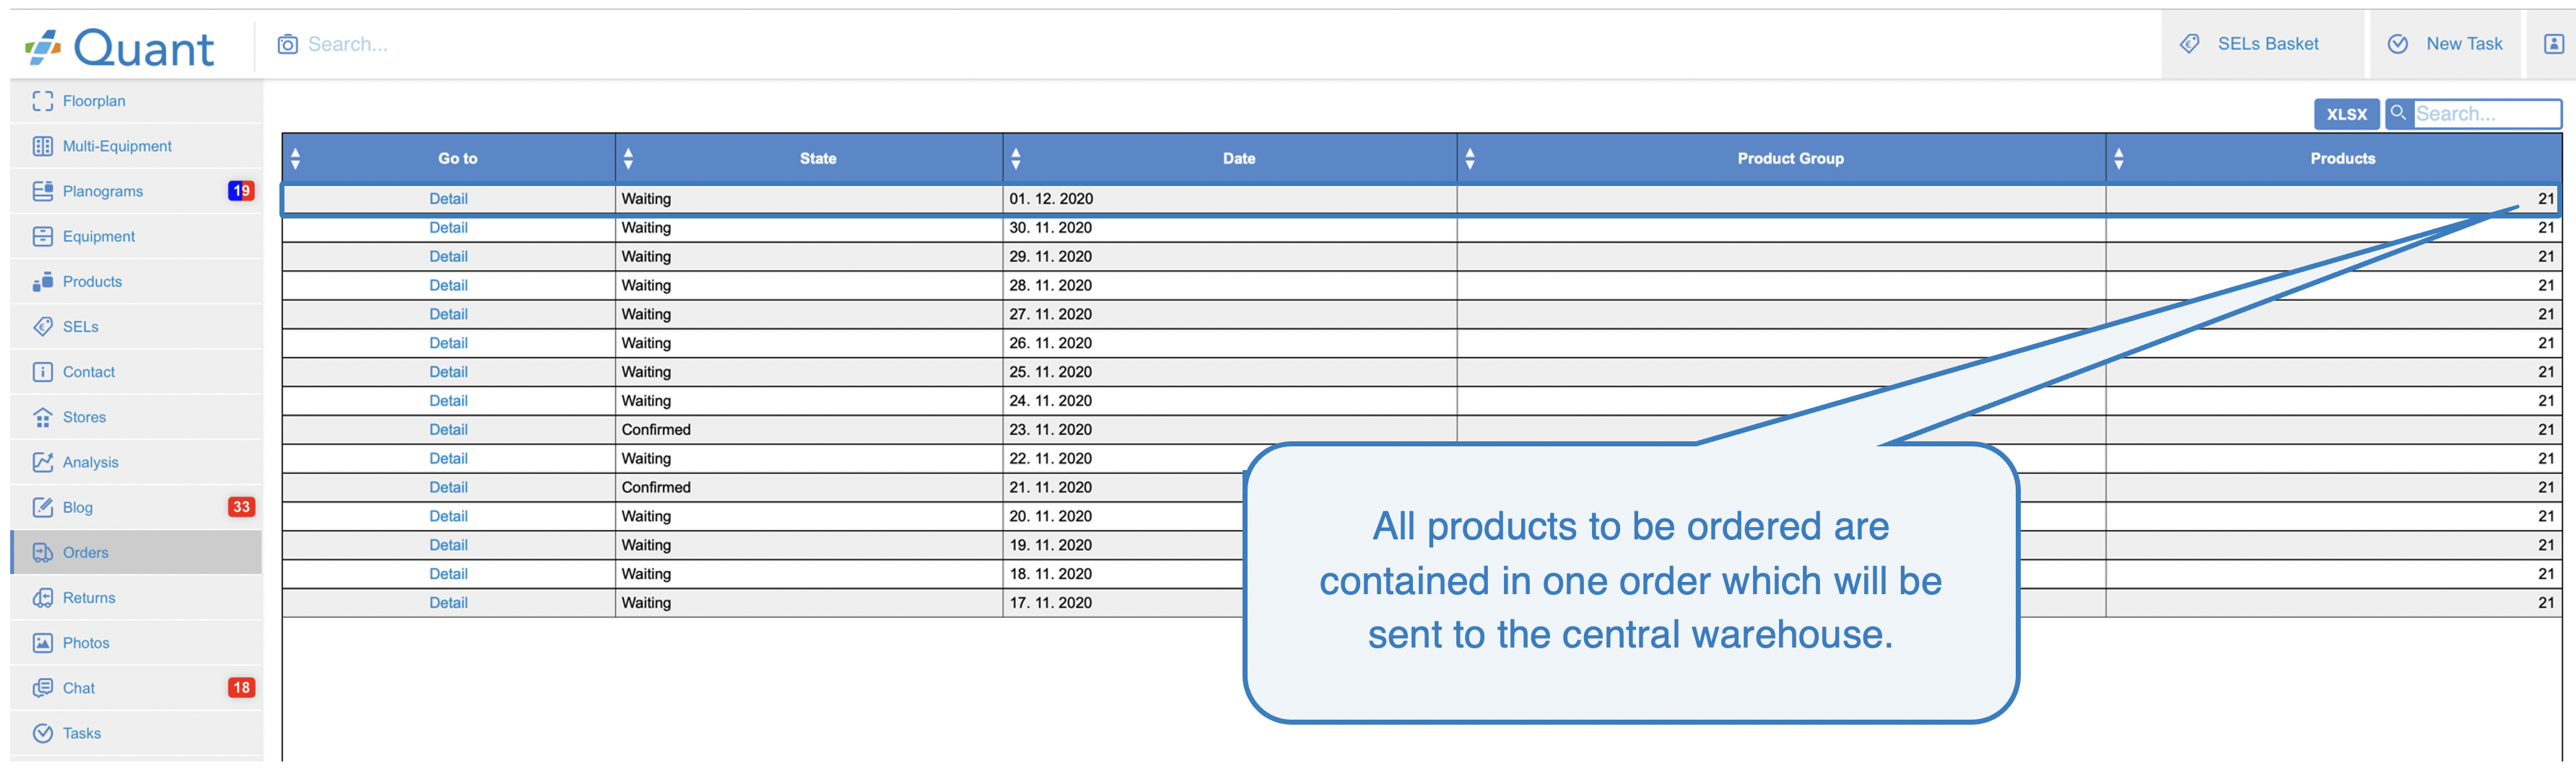Click the Returns icon in sidebar
The width and height of the screenshot is (2576, 773).
[42, 597]
